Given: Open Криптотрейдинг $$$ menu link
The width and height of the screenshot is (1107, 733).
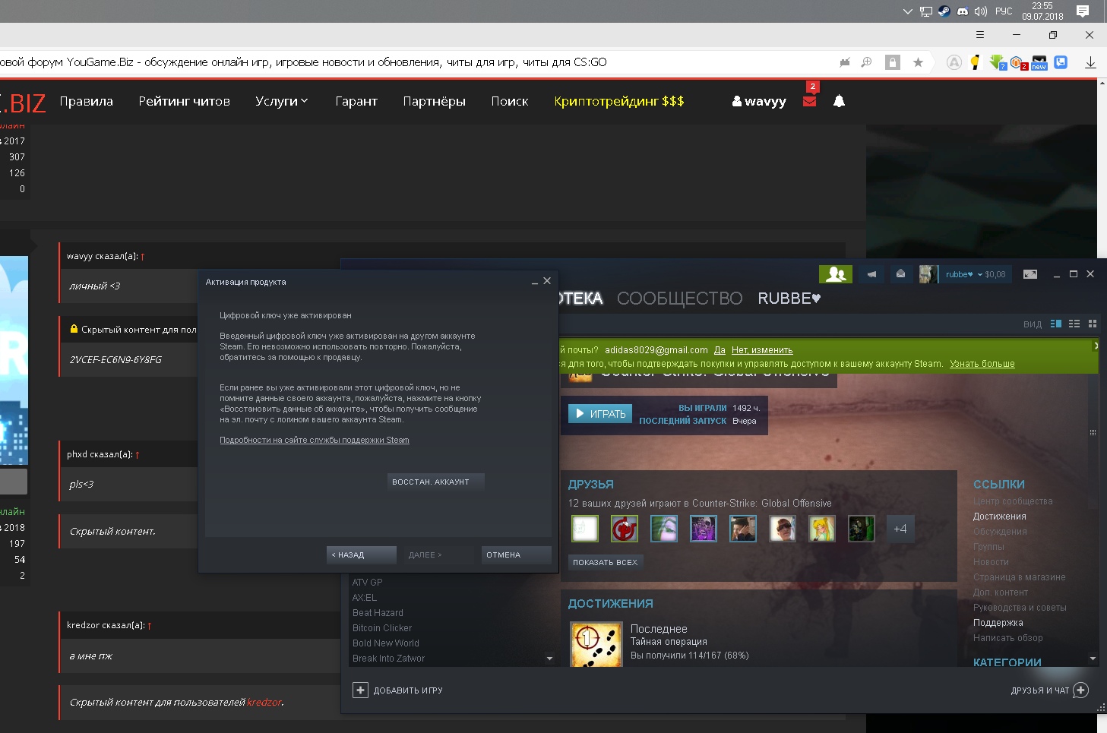Looking at the screenshot, I should click(619, 101).
